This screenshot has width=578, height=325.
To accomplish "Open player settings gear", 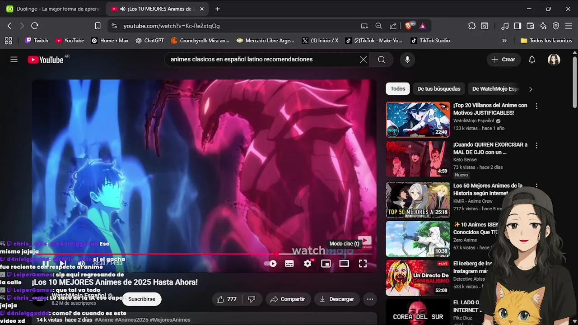I will coord(308,264).
